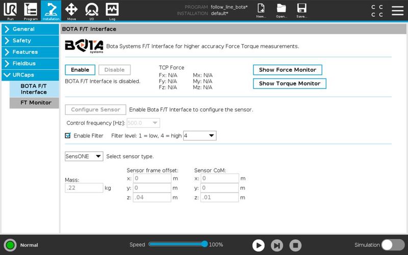Image resolution: width=408 pixels, height=255 pixels.
Task: Open the Move tab icon
Action: [x=71, y=11]
